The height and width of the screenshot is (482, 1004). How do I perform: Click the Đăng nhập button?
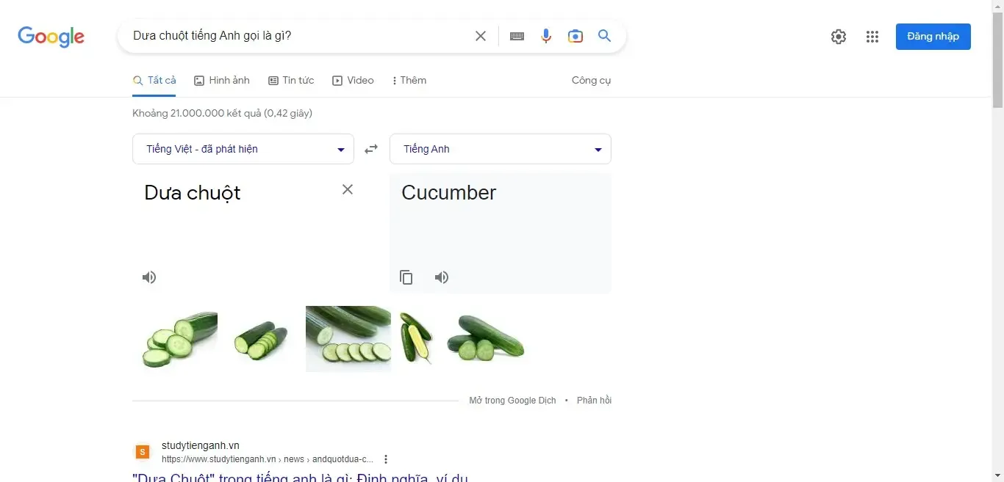tap(933, 36)
